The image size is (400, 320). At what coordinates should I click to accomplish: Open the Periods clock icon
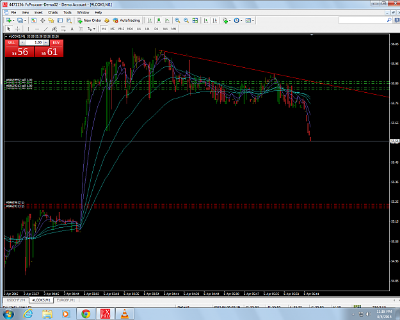click(236, 20)
